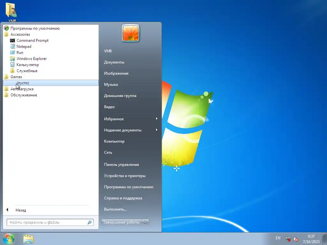The width and height of the screenshot is (327, 245).
Task: Click the Завершение работы button
Action: click(122, 222)
